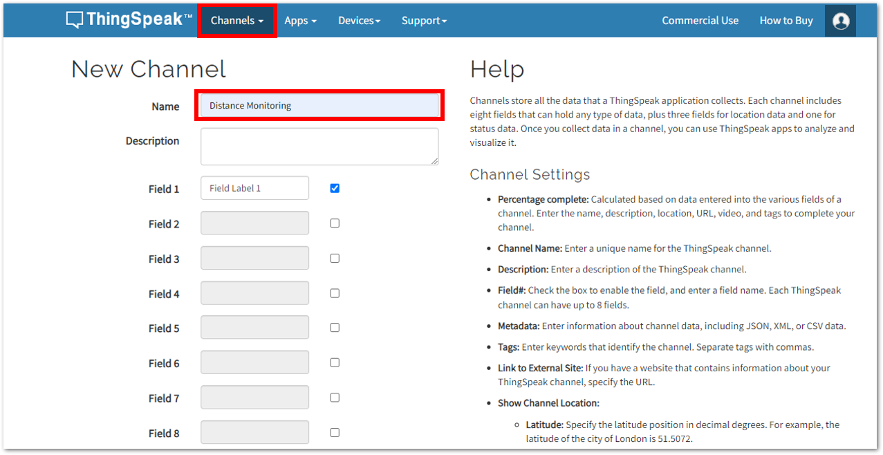Click the Field 1 label input
883x455 pixels.
point(255,188)
